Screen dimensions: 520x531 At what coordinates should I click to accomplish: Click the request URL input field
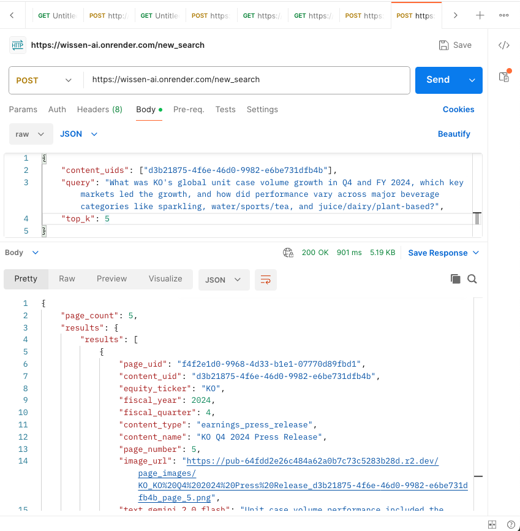[246, 80]
